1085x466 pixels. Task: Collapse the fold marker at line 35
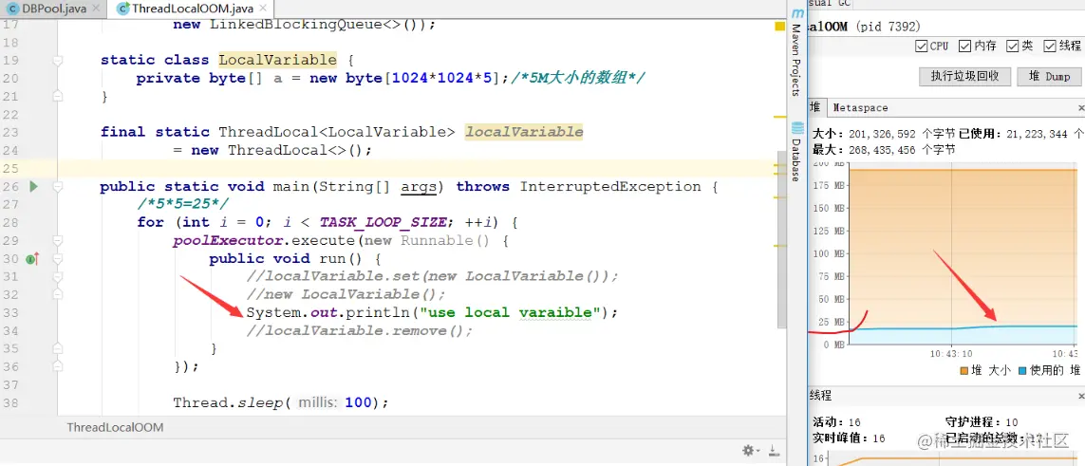pos(58,348)
